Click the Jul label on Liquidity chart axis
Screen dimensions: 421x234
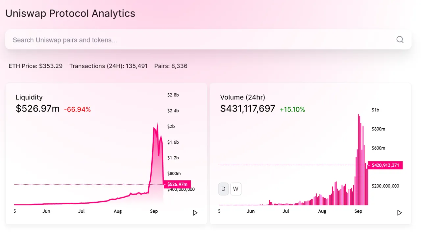(x=81, y=211)
